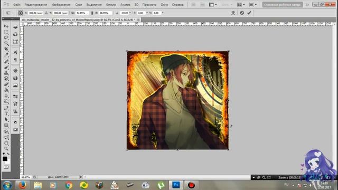Reset to default black and white colors
This screenshot has height=190, width=338.
(4, 154)
